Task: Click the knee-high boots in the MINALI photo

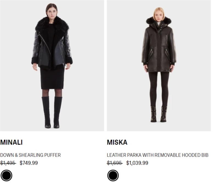Action: (52, 112)
